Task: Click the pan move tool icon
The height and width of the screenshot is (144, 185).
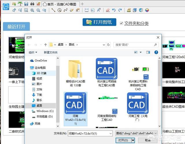Action: pos(14,10)
